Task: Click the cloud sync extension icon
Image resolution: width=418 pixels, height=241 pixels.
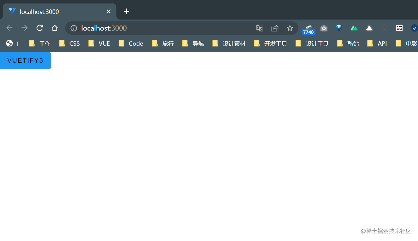Action: click(x=369, y=28)
